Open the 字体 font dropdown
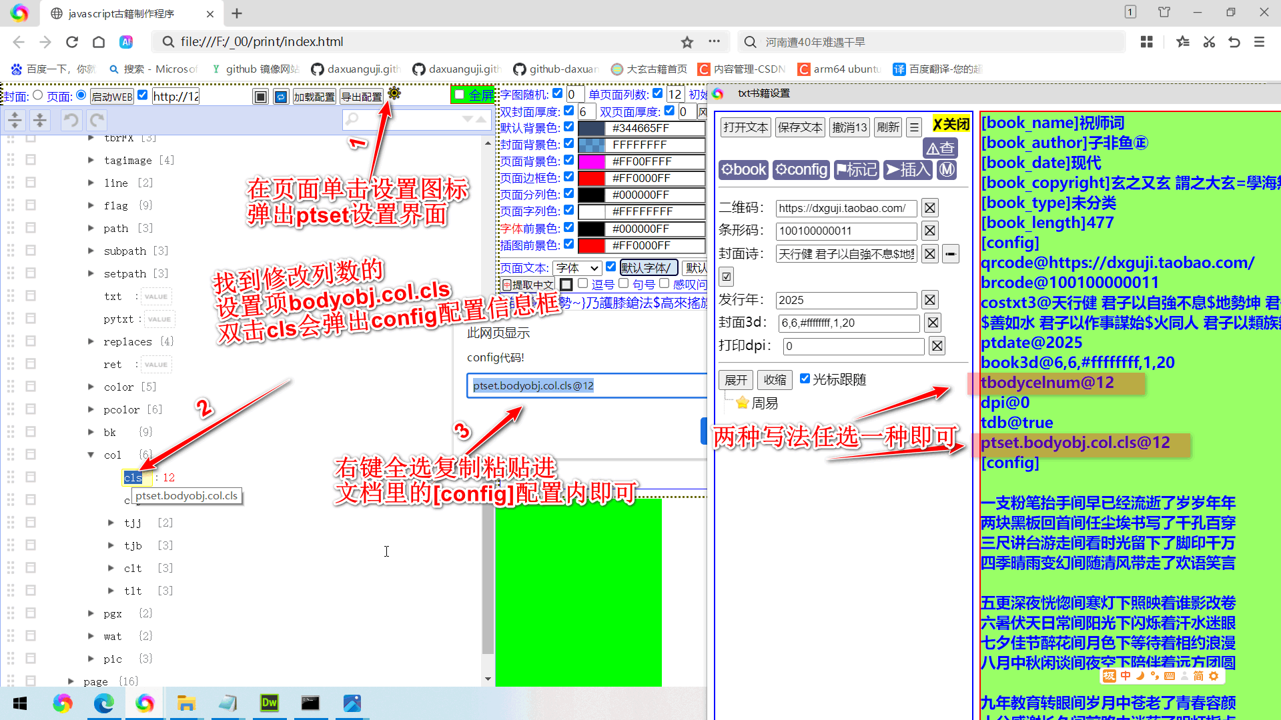1281x720 pixels. click(x=576, y=267)
